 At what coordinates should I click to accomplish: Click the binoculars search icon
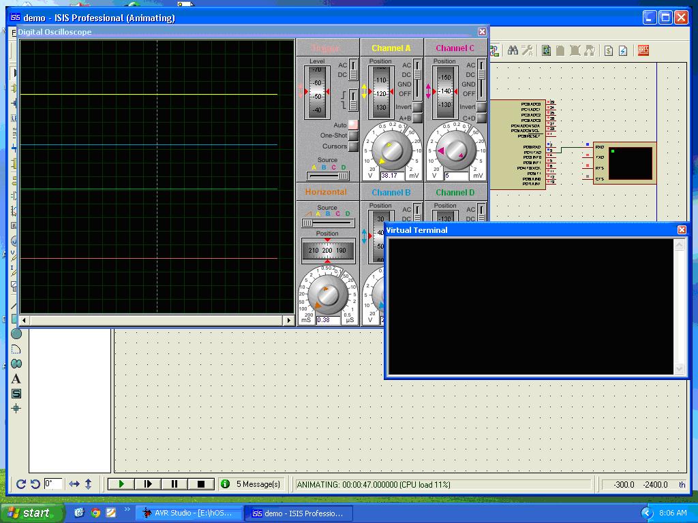[513, 50]
